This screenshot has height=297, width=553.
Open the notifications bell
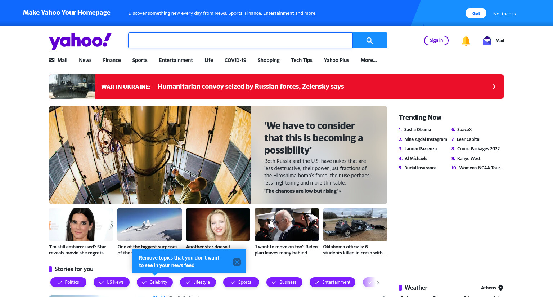(x=466, y=41)
